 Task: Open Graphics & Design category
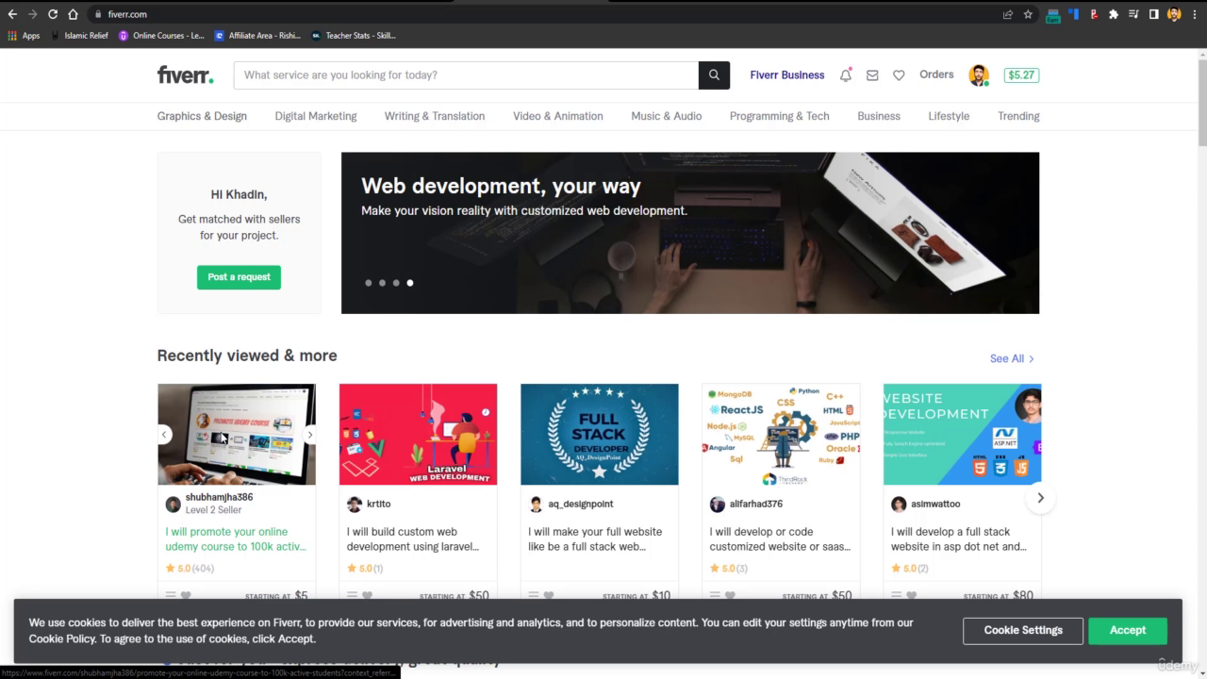202,116
